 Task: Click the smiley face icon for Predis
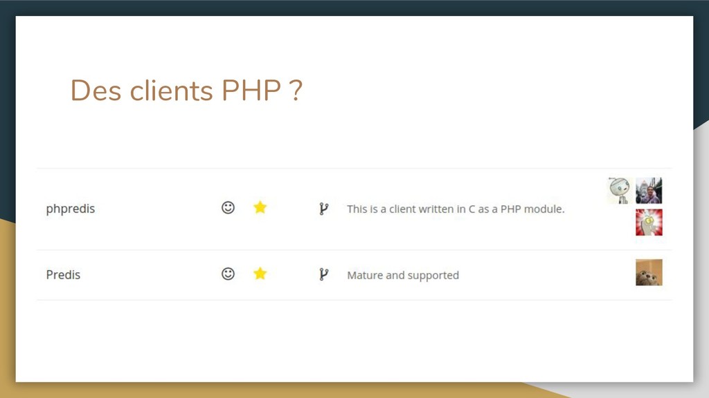(x=228, y=274)
